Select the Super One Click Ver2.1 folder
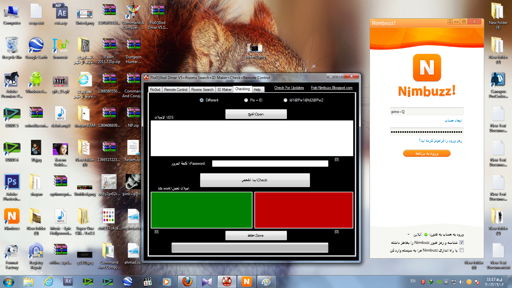The width and height of the screenshot is (512, 288). [85, 221]
